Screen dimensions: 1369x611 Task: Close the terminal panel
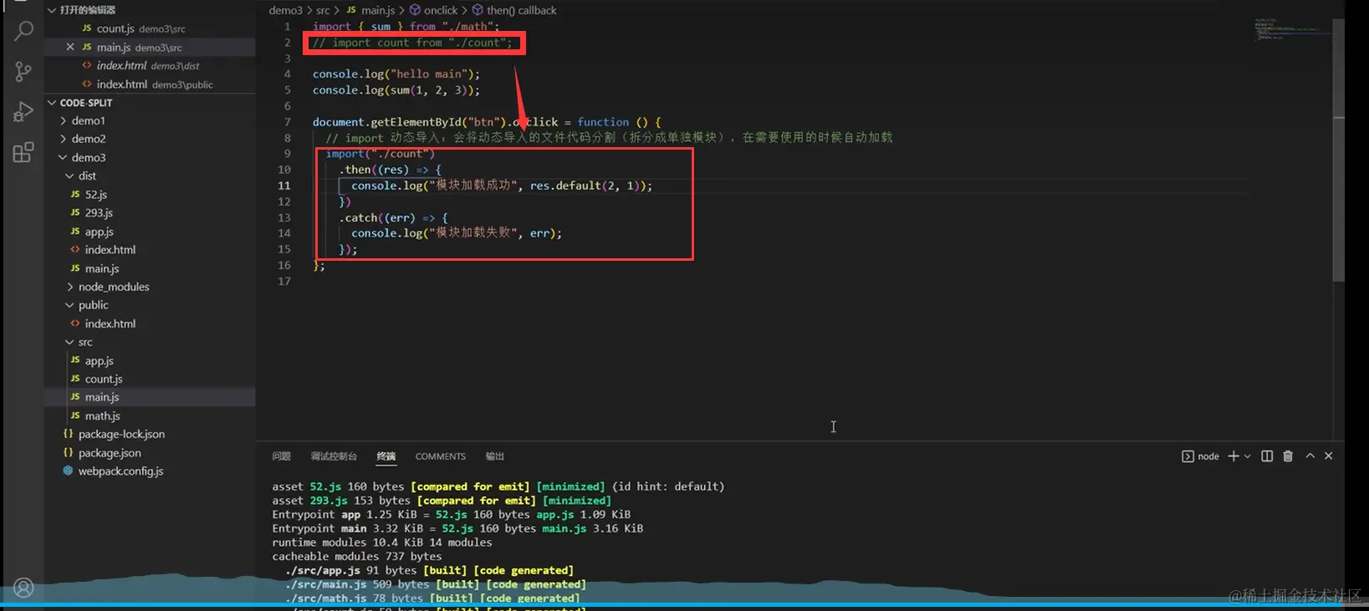point(1329,456)
